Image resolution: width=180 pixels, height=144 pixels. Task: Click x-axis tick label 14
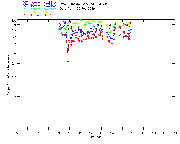click(x=112, y=133)
